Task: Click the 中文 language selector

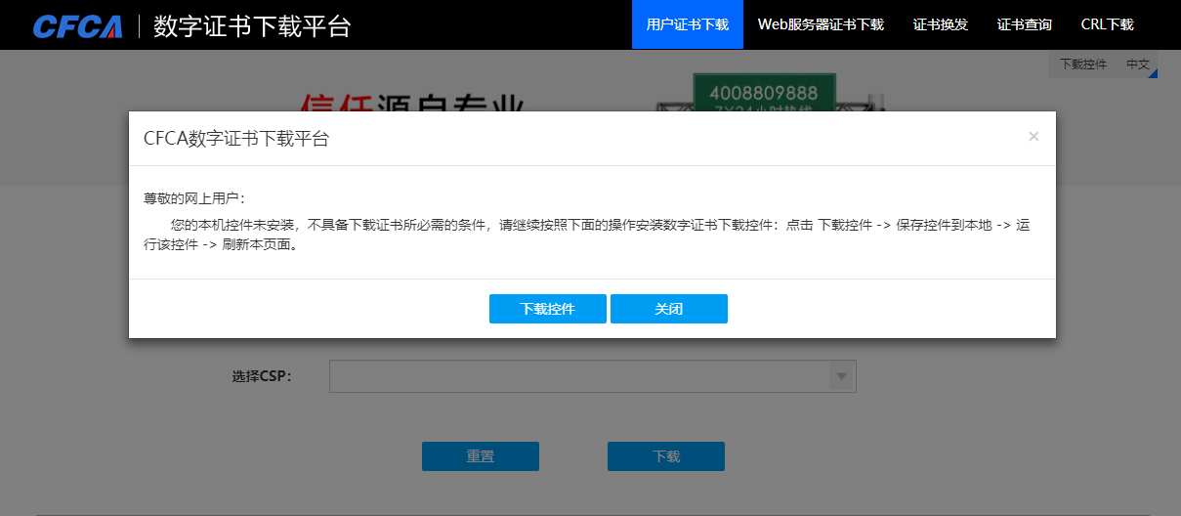Action: [1138, 64]
